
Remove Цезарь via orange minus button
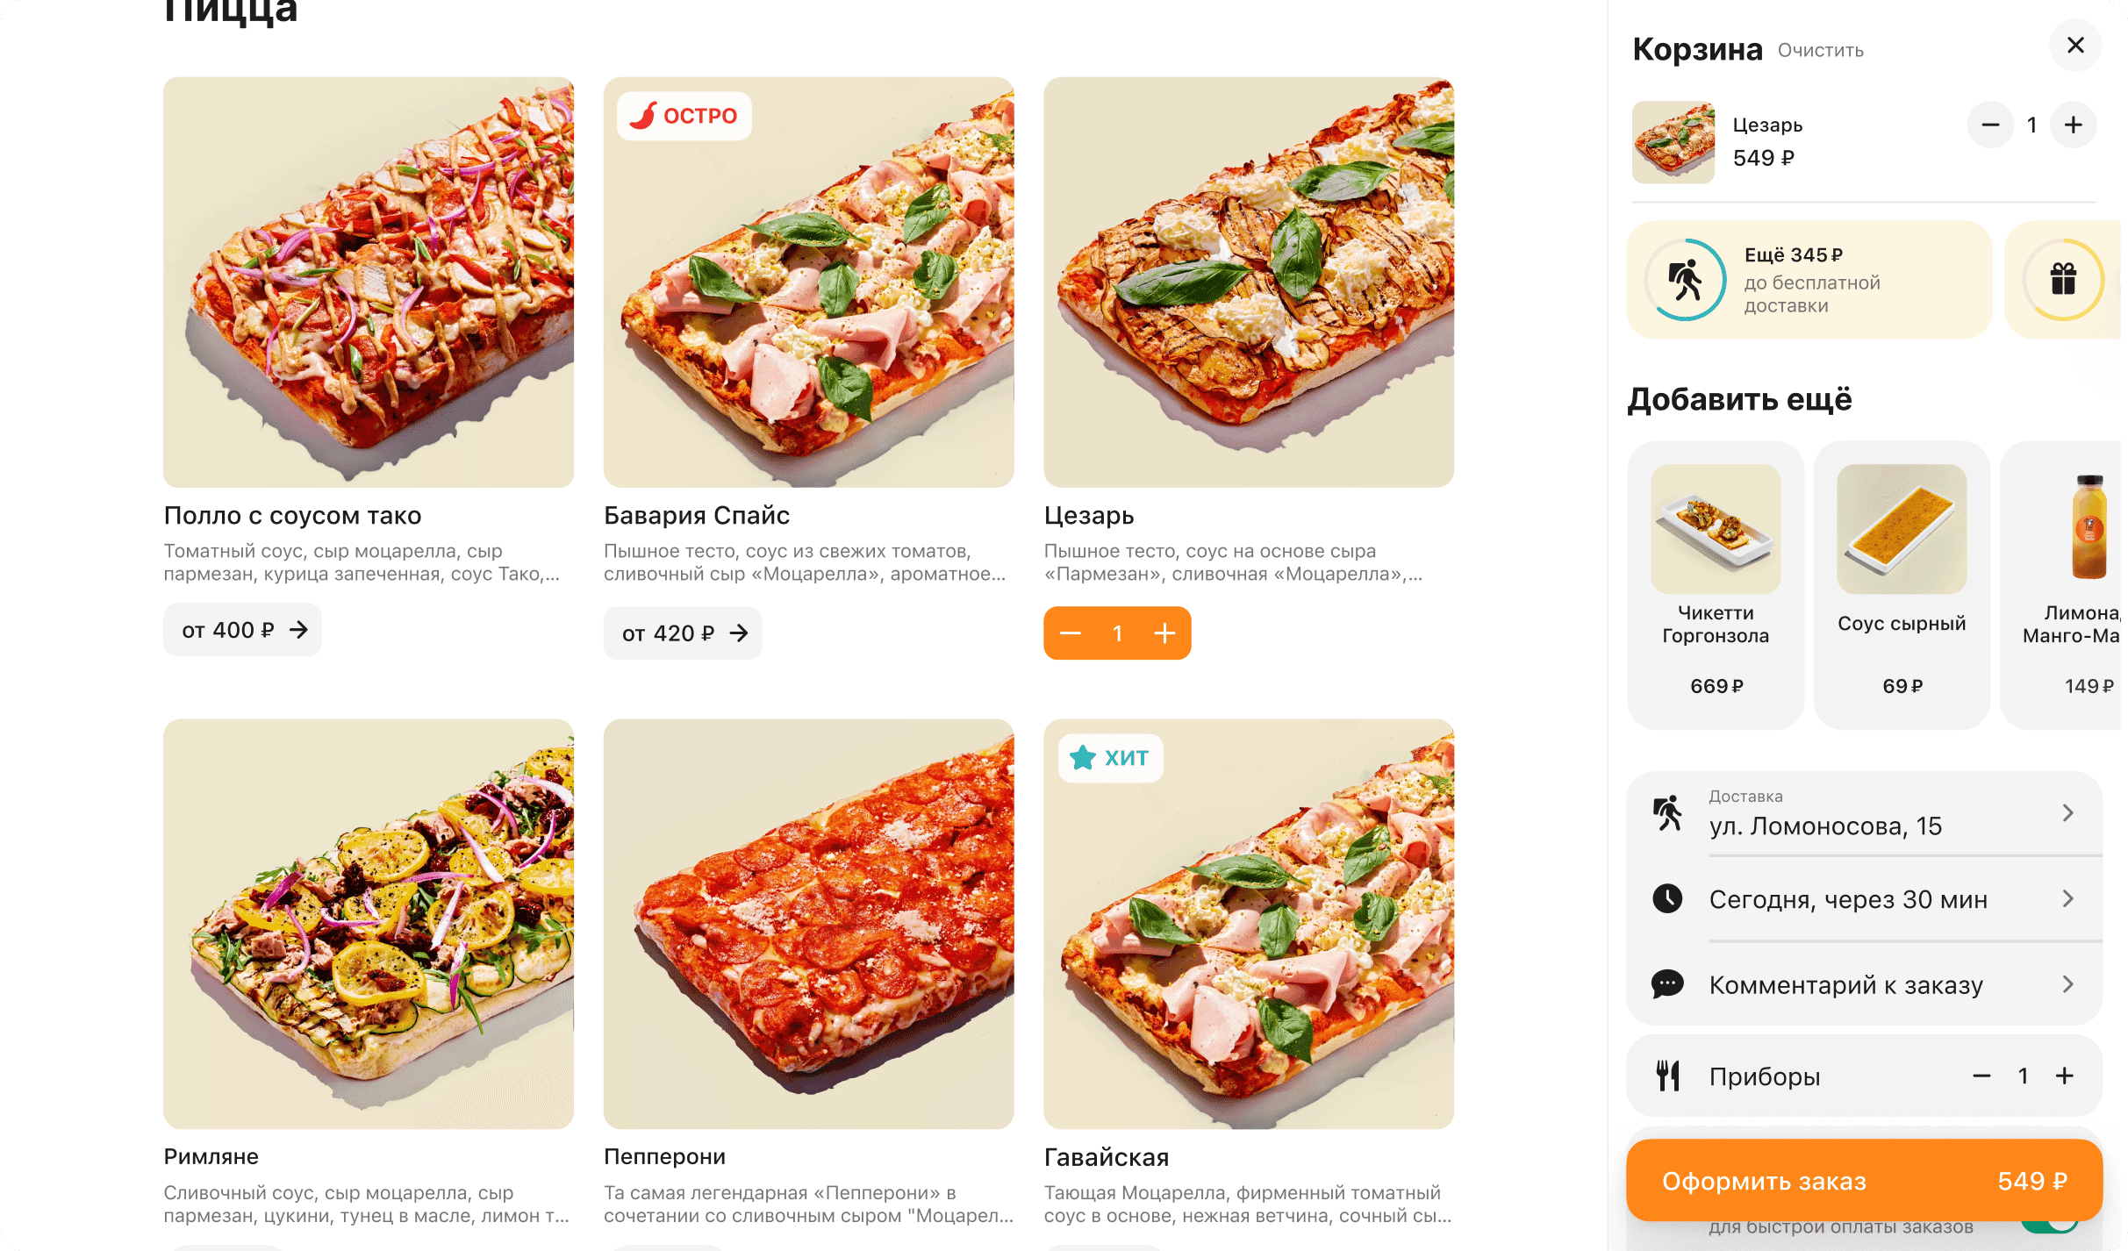[1070, 633]
